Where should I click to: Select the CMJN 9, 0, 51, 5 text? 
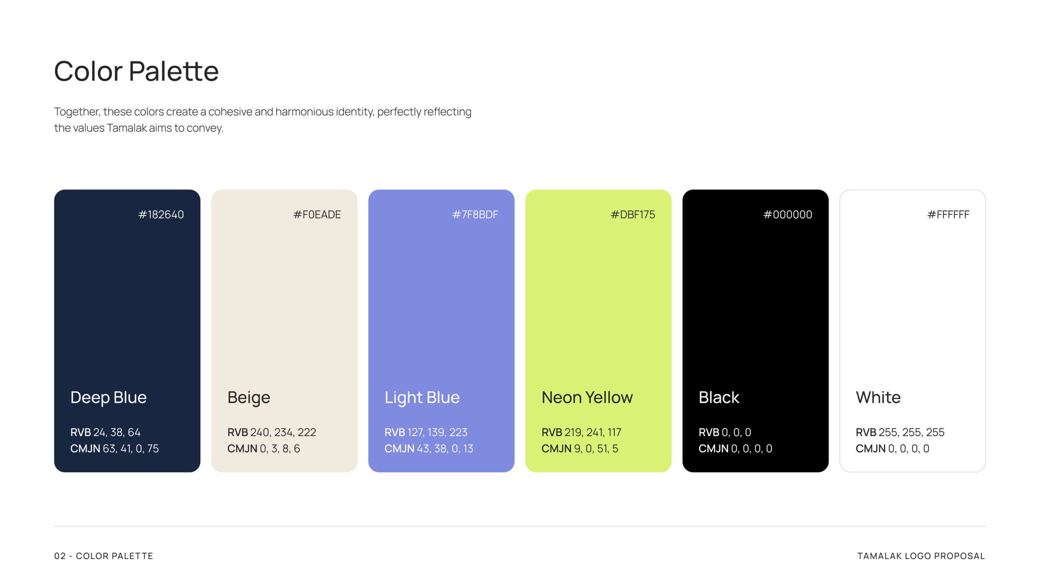coord(580,448)
